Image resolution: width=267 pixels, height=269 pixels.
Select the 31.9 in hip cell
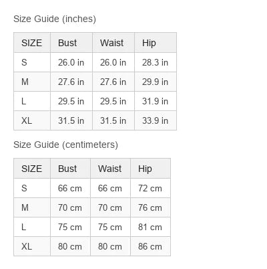pyautogui.click(x=156, y=101)
